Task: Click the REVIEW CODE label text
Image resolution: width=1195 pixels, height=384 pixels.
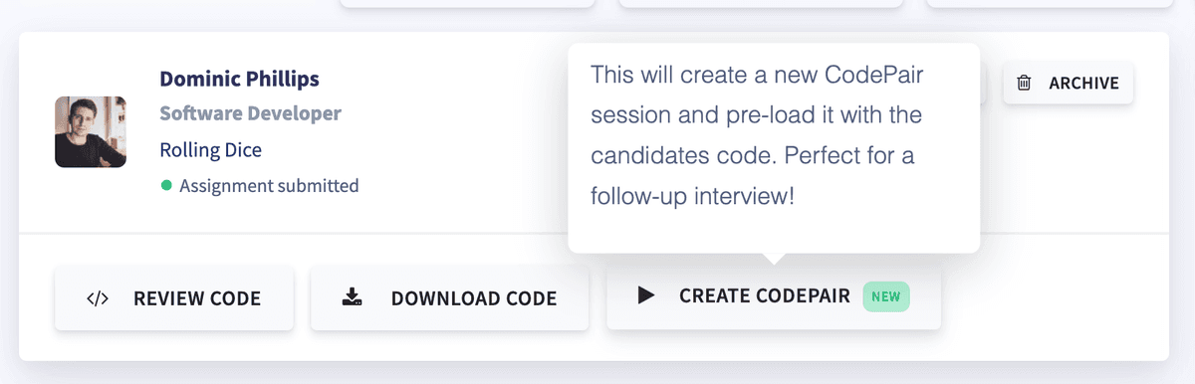Action: tap(197, 297)
